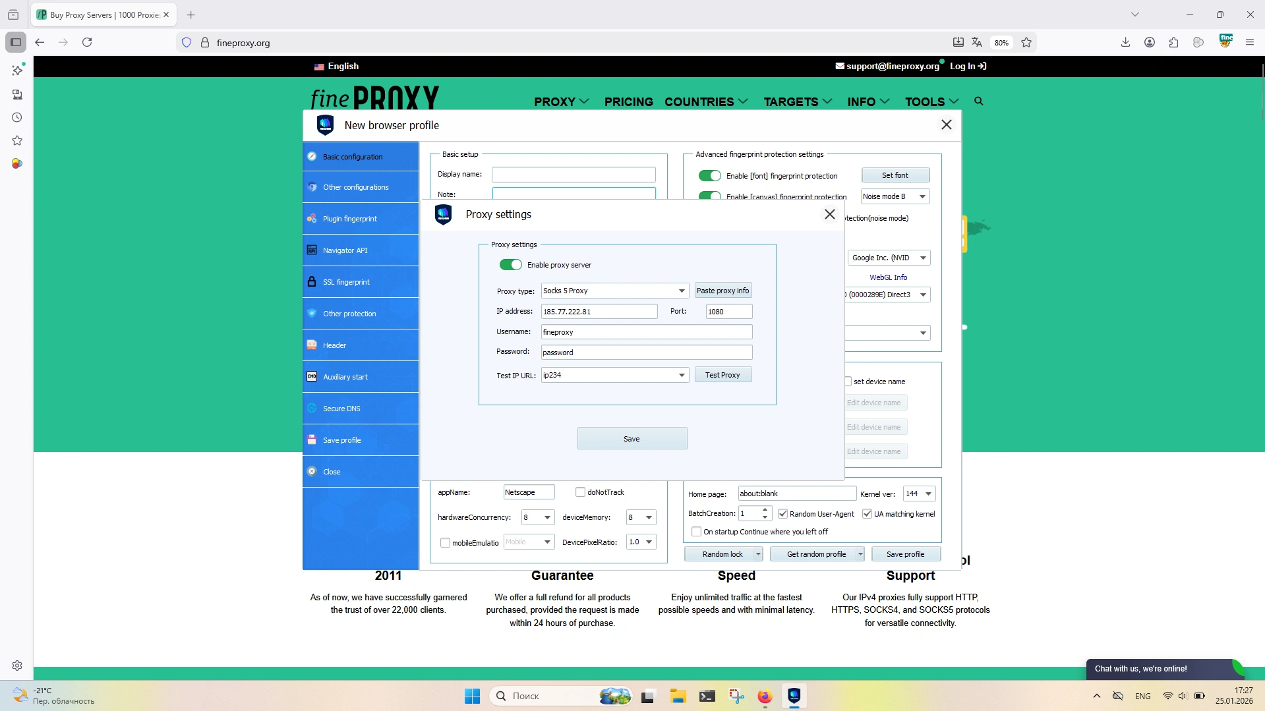Click the Save profile floppy icon
Viewport: 1265px width, 711px height.
click(x=312, y=440)
